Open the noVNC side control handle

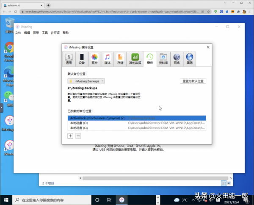click(x=1, y=108)
